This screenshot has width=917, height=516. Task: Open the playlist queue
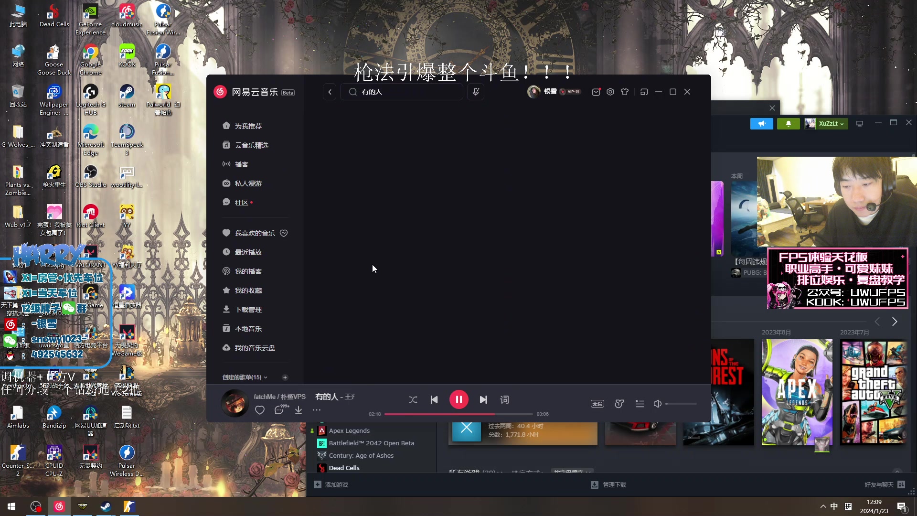[640, 404]
